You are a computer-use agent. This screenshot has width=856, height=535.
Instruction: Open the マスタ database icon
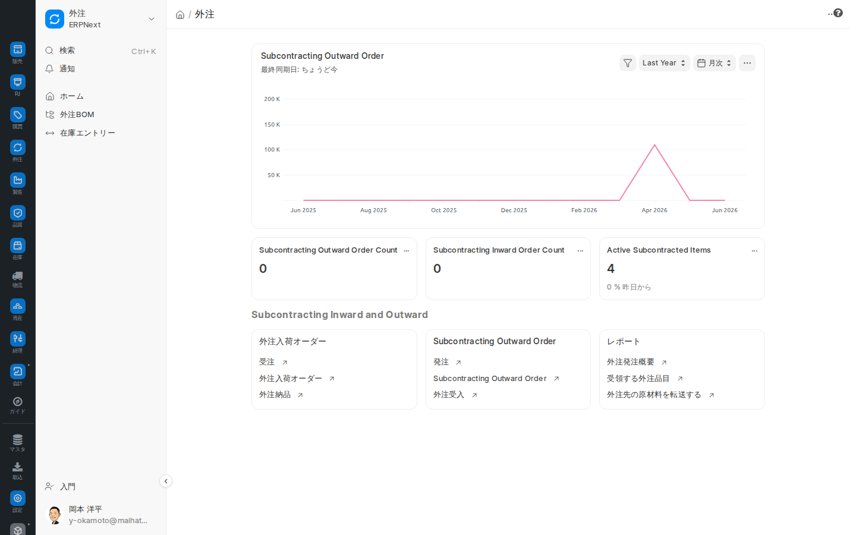coord(18,440)
